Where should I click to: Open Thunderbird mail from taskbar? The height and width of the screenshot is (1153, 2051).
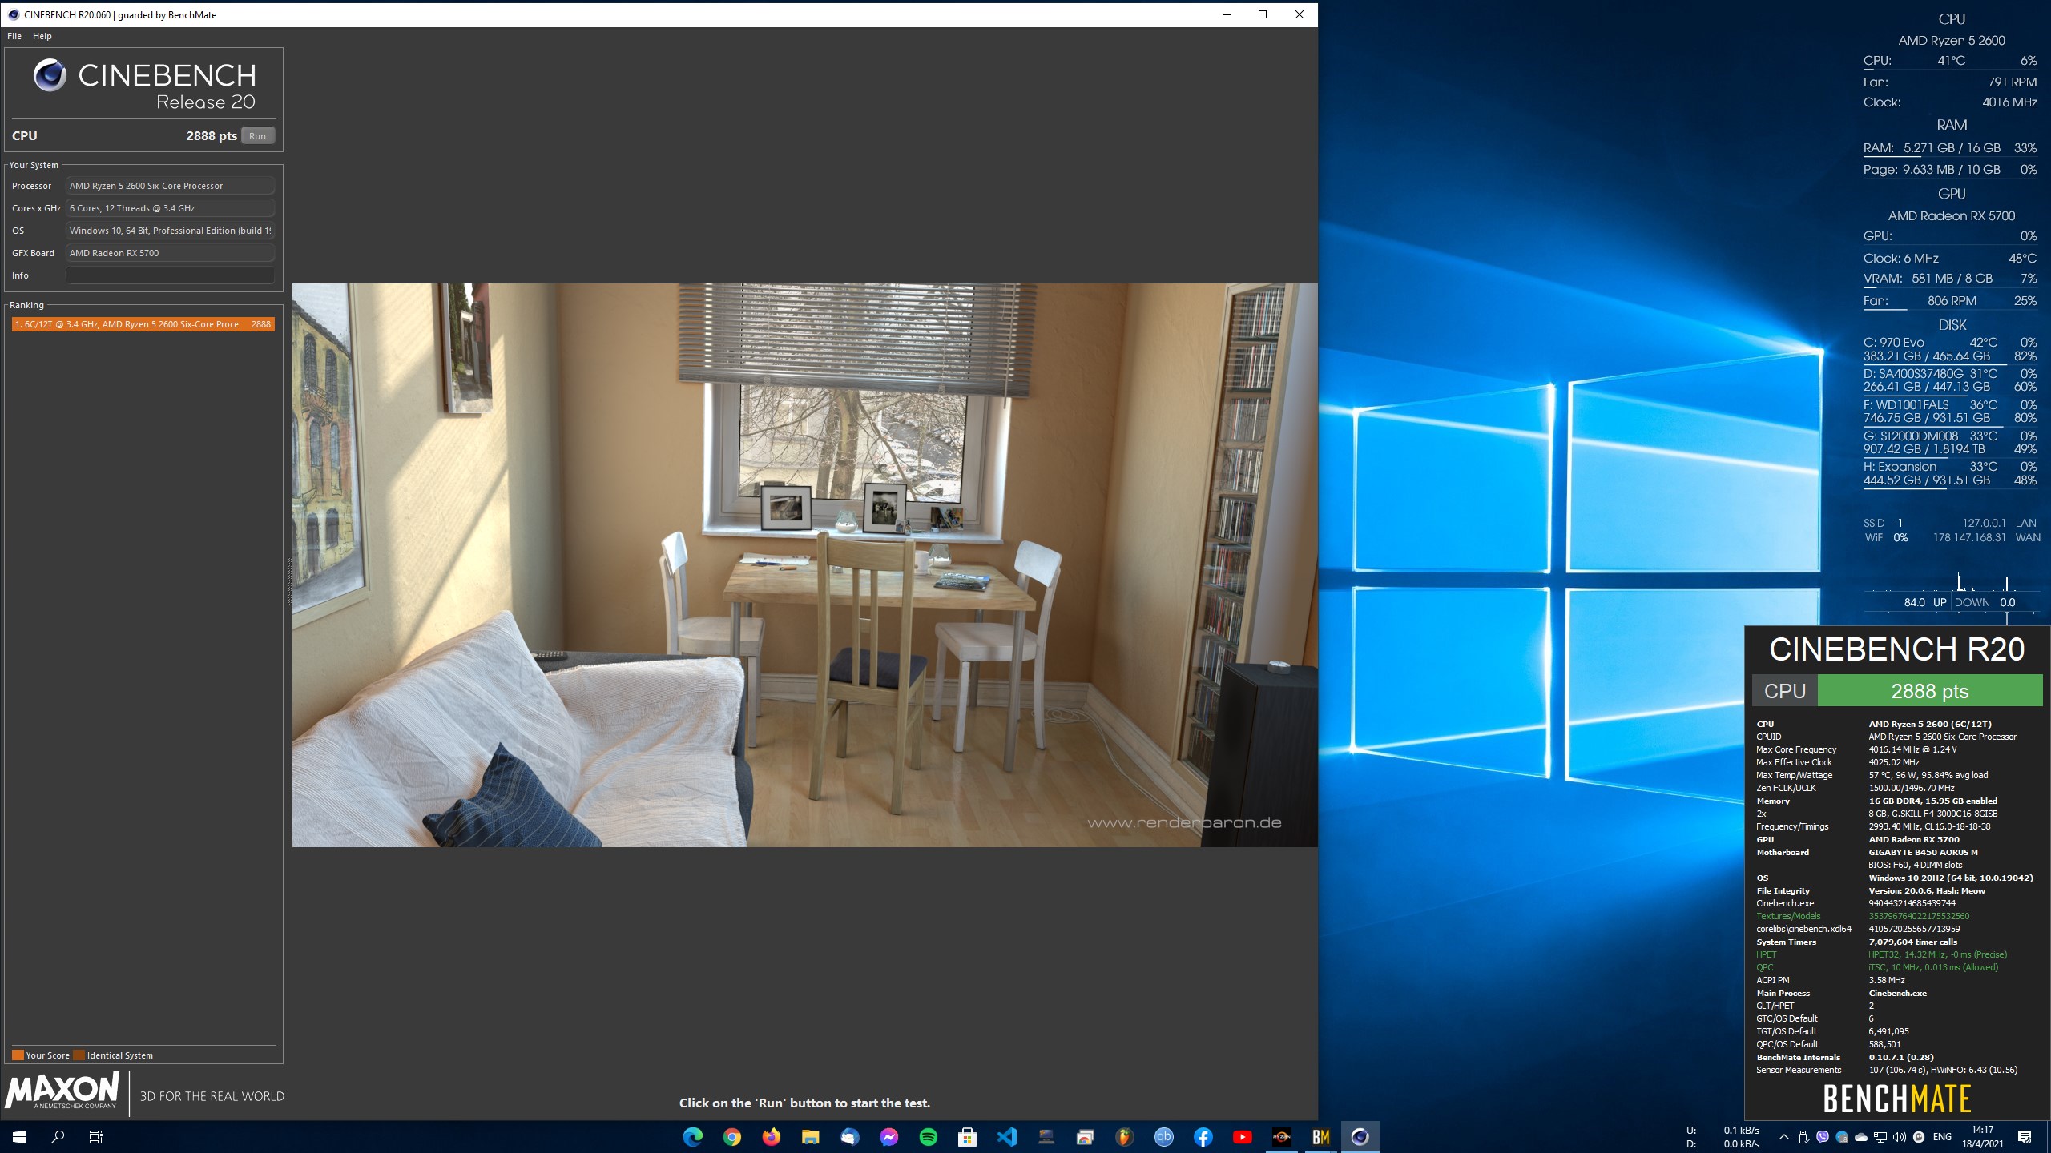pos(849,1136)
